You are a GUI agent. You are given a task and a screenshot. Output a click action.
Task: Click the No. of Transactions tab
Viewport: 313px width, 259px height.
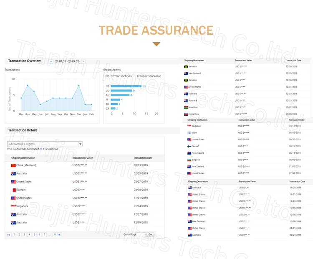point(119,76)
